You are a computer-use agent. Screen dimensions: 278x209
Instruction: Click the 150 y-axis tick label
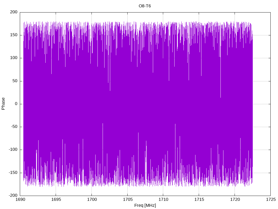pos(14,35)
